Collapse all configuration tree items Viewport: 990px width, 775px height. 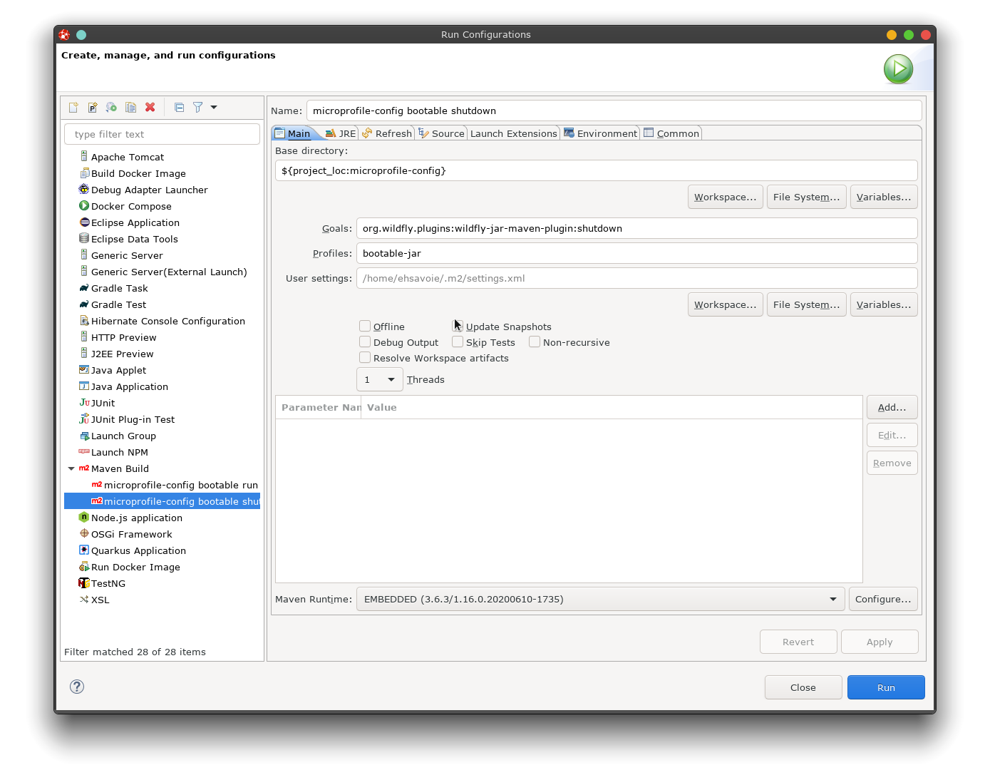click(x=179, y=108)
